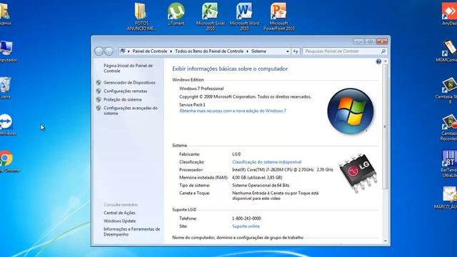This screenshot has height=257, width=457.
Task: Open Proteção do sistema
Action: tap(122, 99)
